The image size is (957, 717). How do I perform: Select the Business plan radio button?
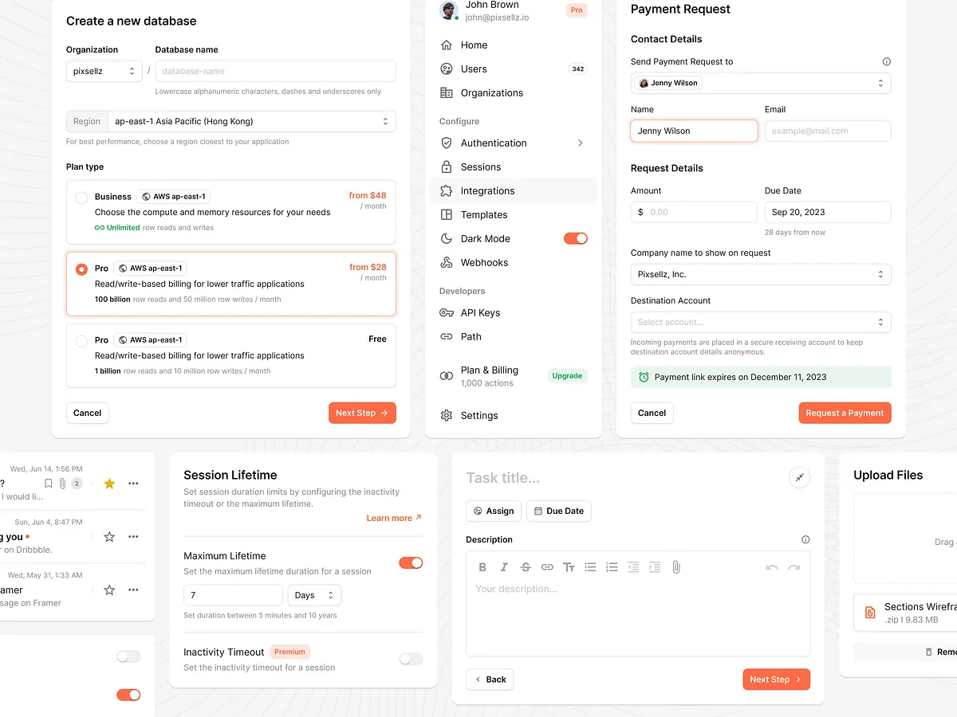(x=81, y=197)
